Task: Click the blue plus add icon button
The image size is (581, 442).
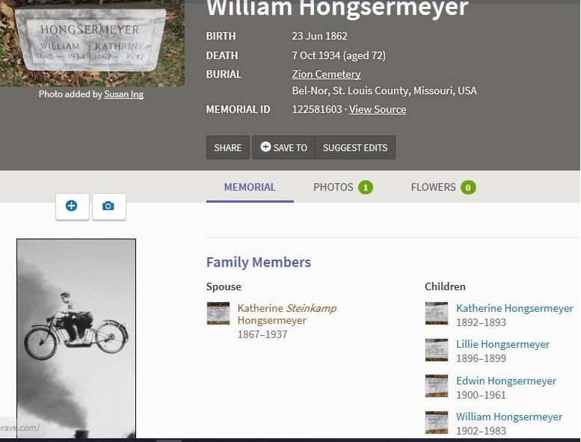Action: [x=73, y=206]
